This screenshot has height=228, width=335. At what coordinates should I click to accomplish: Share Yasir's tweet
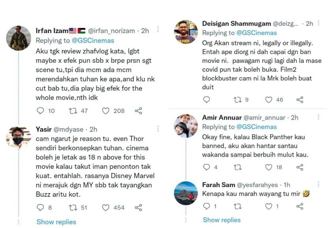(138, 208)
